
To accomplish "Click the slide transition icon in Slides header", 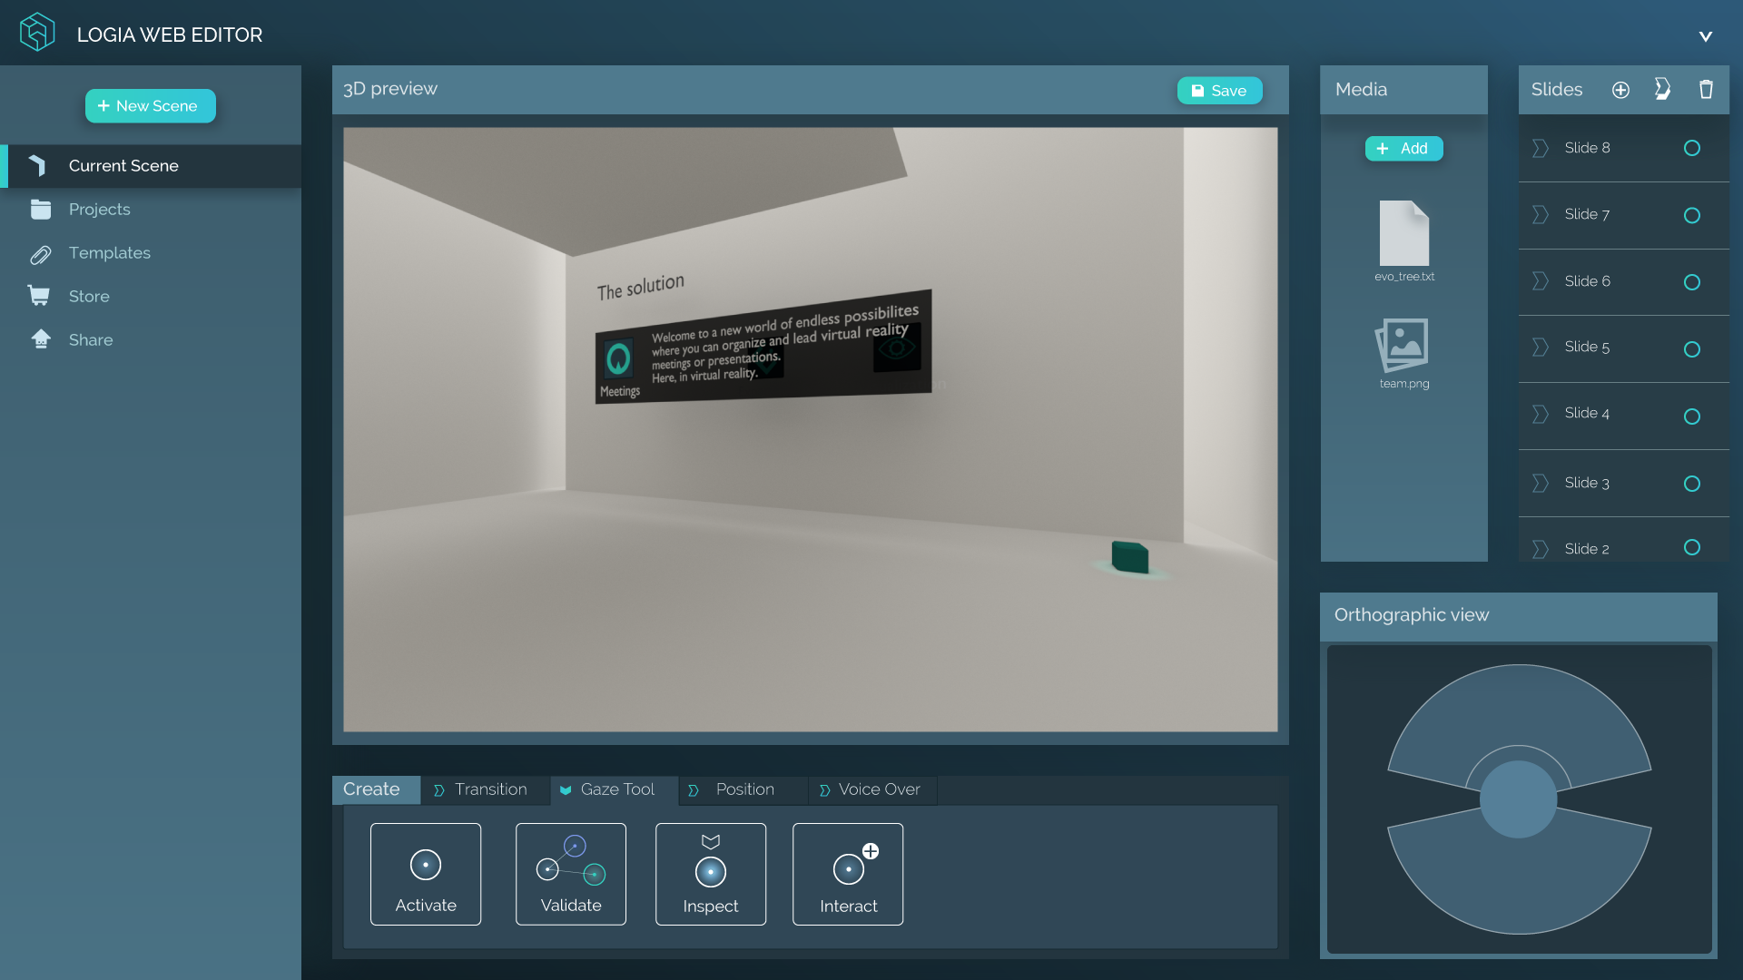I will [1662, 89].
